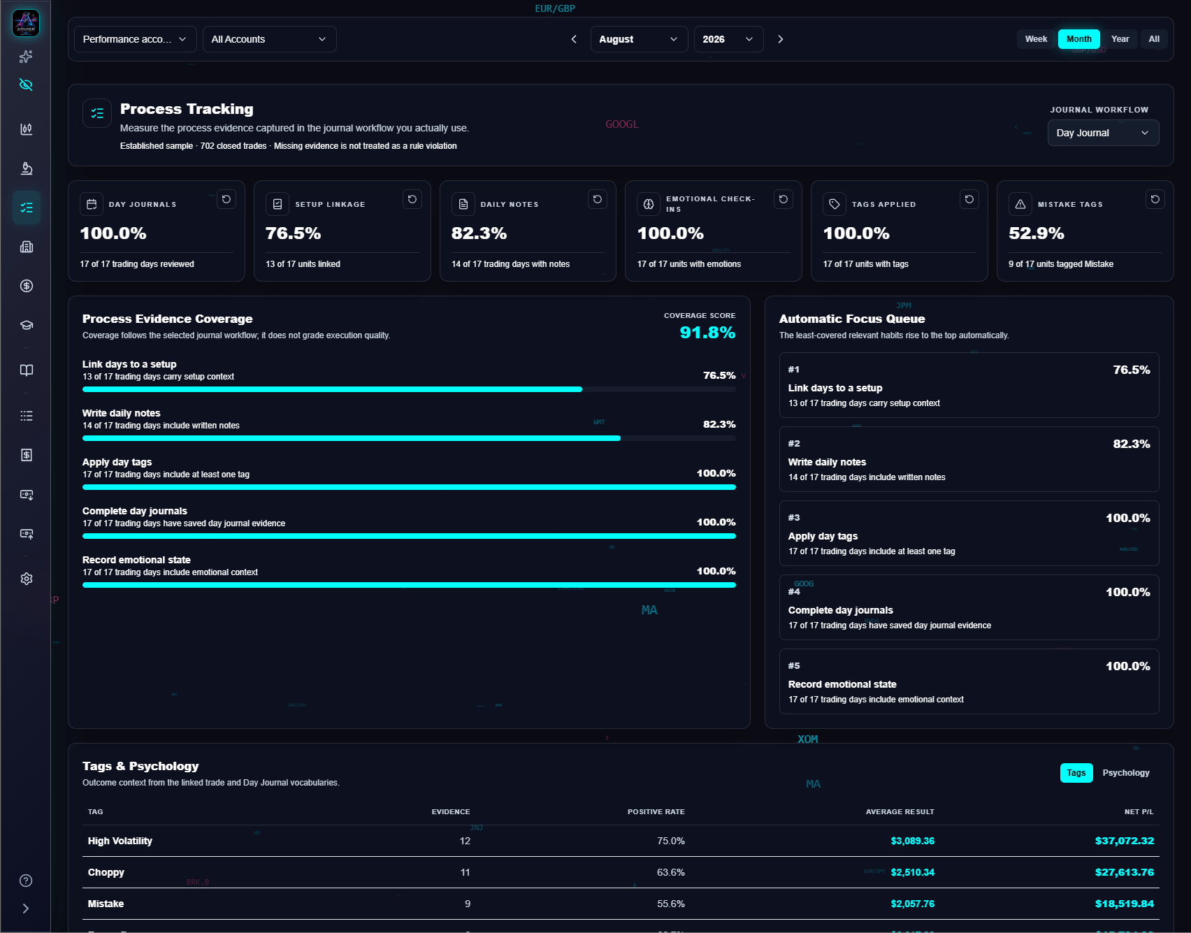Open the dollar circle sidebar icon
1191x933 pixels.
pyautogui.click(x=26, y=286)
